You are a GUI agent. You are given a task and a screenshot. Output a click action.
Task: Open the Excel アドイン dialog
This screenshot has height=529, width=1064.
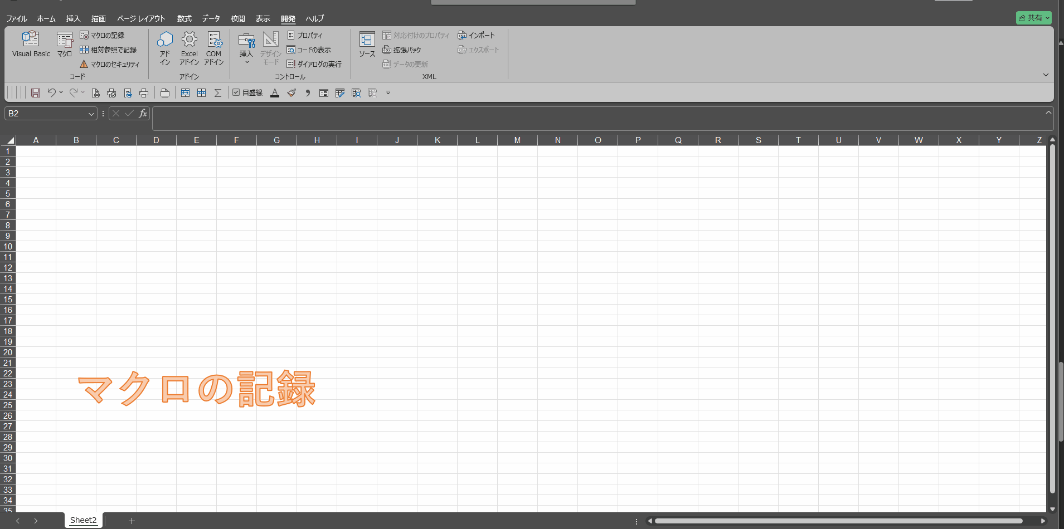point(189,48)
